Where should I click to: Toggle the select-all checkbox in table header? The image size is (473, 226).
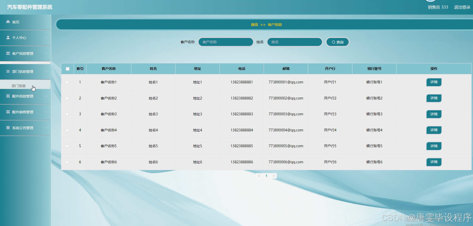coord(67,69)
